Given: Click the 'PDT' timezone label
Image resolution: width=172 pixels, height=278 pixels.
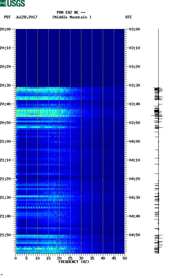Looking at the screenshot, I should pyautogui.click(x=7, y=17).
